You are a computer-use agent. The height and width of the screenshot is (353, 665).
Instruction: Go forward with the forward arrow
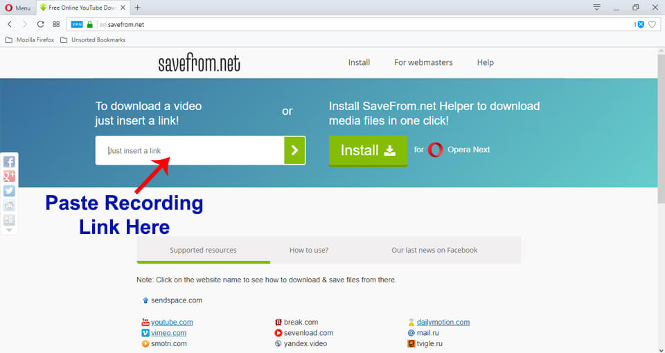pos(25,25)
